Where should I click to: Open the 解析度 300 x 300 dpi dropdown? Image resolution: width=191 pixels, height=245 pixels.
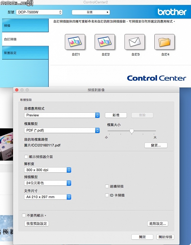[x=47, y=170]
